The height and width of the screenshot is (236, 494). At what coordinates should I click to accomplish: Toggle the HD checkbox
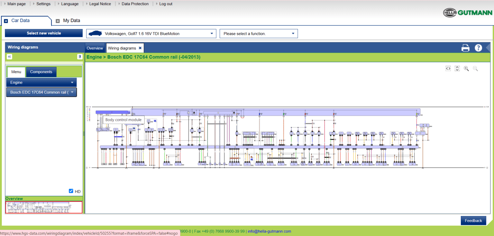pyautogui.click(x=71, y=191)
